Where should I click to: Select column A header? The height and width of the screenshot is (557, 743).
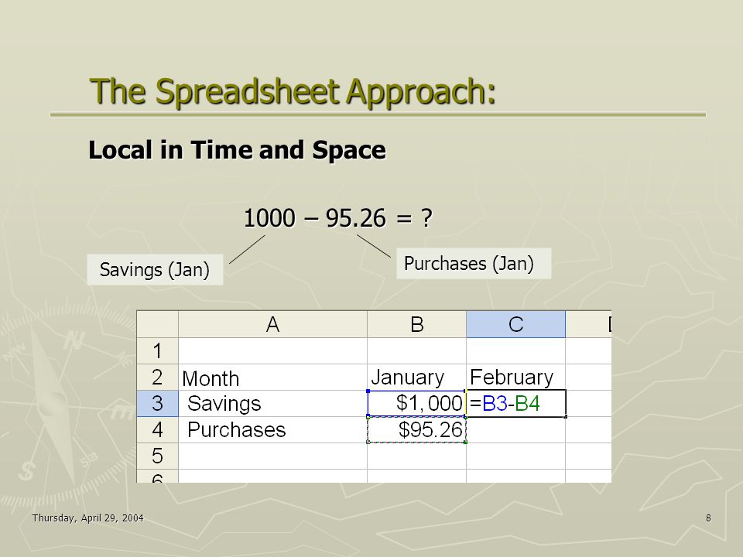(x=272, y=324)
